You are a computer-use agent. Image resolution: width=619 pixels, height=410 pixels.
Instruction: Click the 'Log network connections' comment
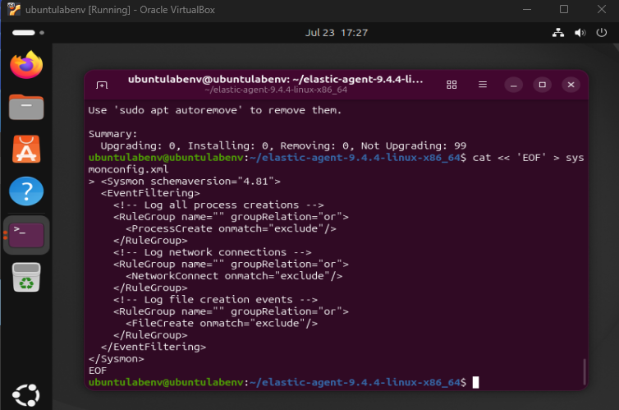tap(213, 252)
